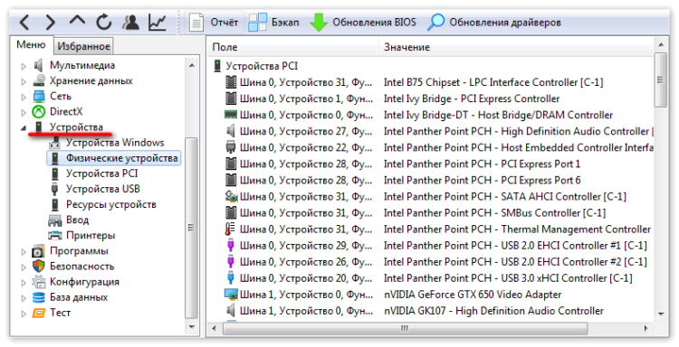Viewport: 679px width, 347px height.
Task: Collapse the Устройства tree node
Action: 24,128
